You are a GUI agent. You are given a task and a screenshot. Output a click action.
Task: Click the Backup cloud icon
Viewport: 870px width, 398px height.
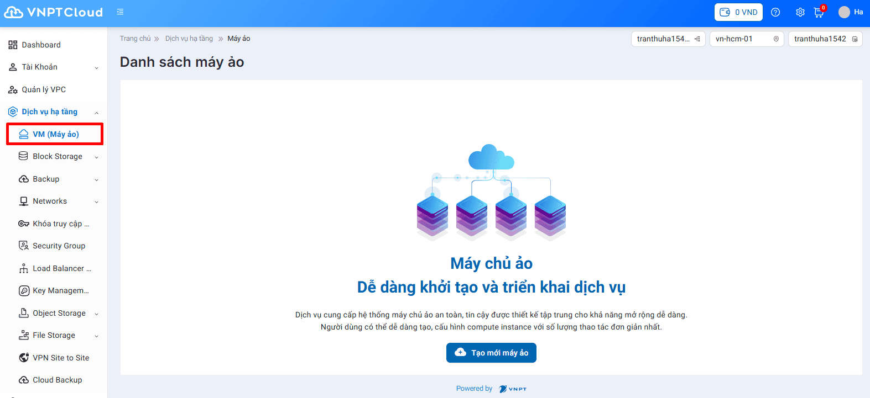point(24,179)
